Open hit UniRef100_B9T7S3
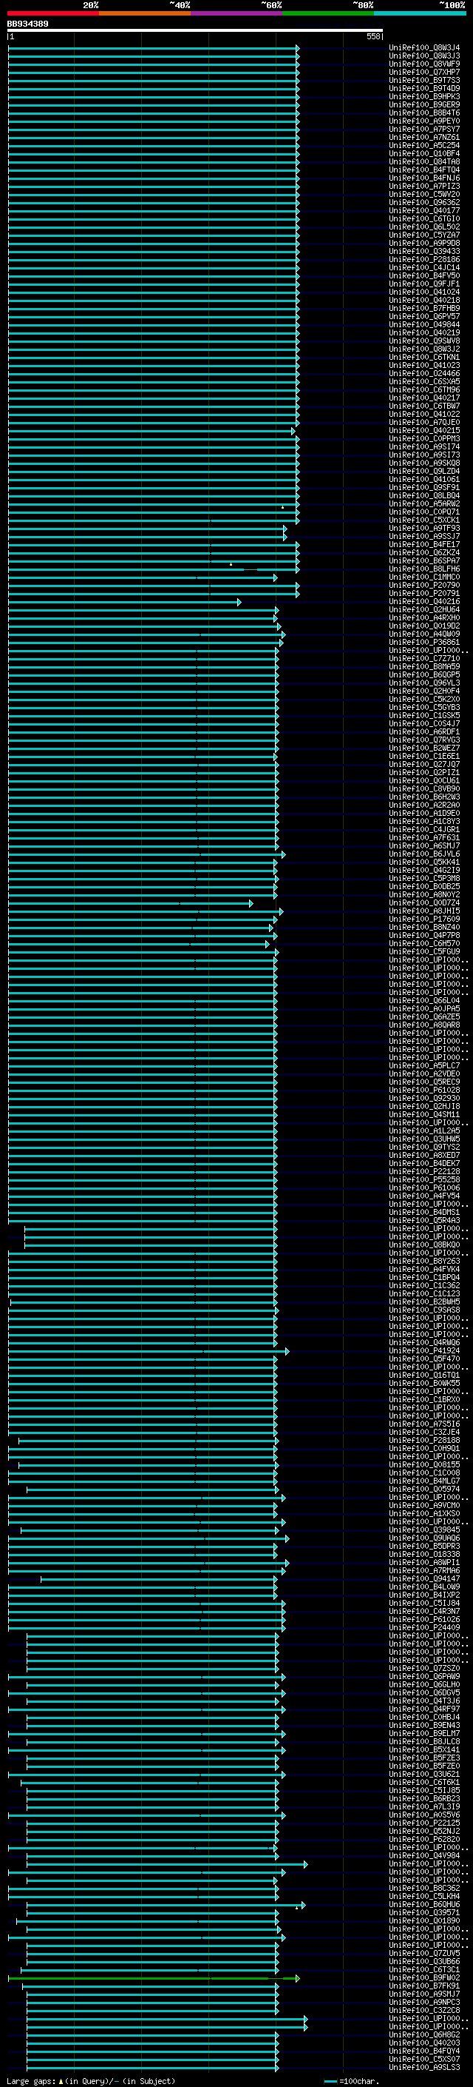473x2087 pixels. [x=424, y=81]
